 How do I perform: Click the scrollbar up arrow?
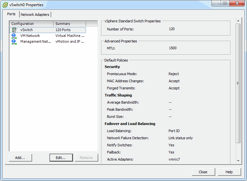[238, 21]
